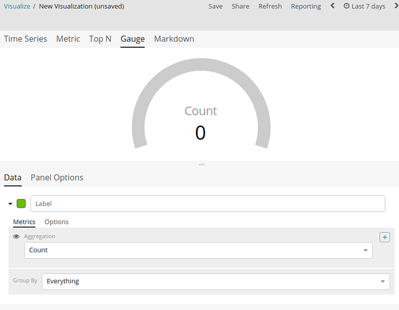
Task: Toggle the eye icon beside Aggregation
Action: click(x=16, y=236)
